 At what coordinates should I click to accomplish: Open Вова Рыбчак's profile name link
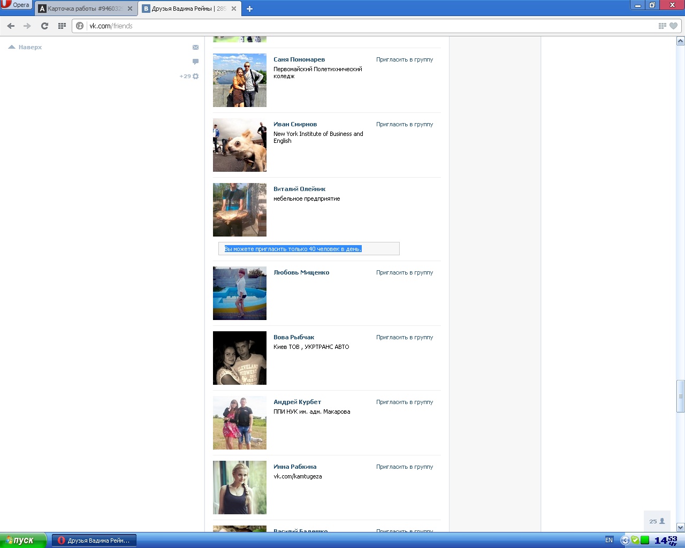click(294, 337)
